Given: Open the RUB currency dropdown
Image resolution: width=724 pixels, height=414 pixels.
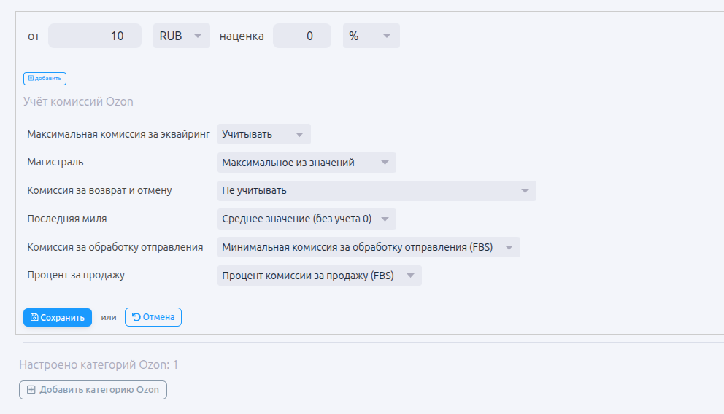Looking at the screenshot, I should click(x=181, y=36).
